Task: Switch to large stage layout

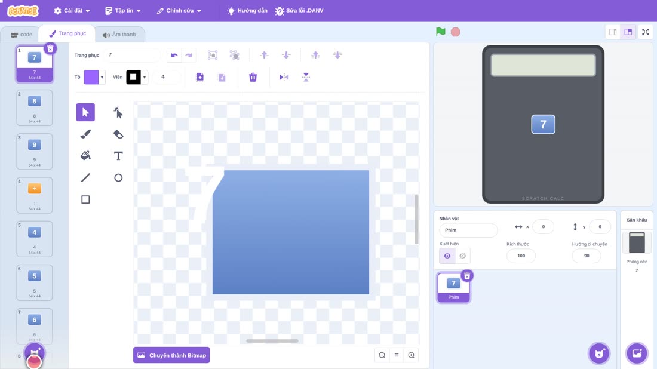Action: 628,32
